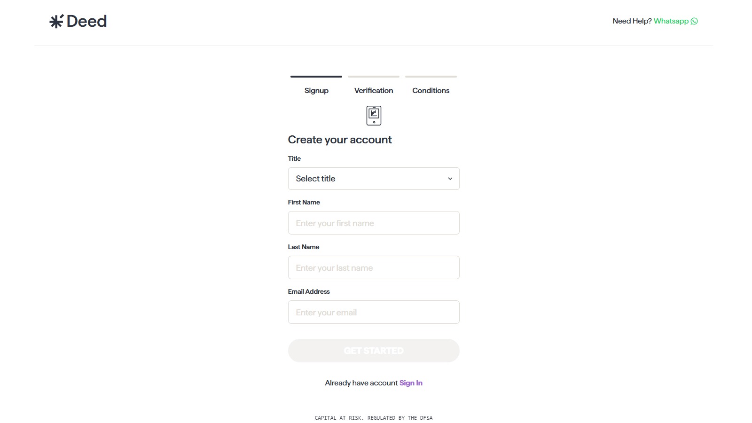Click the Need Help? text

tap(632, 21)
